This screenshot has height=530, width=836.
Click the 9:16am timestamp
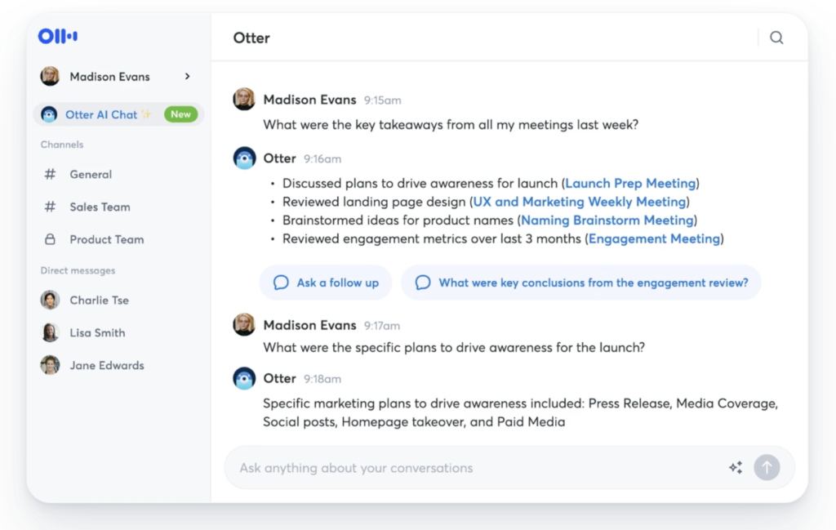coord(322,159)
